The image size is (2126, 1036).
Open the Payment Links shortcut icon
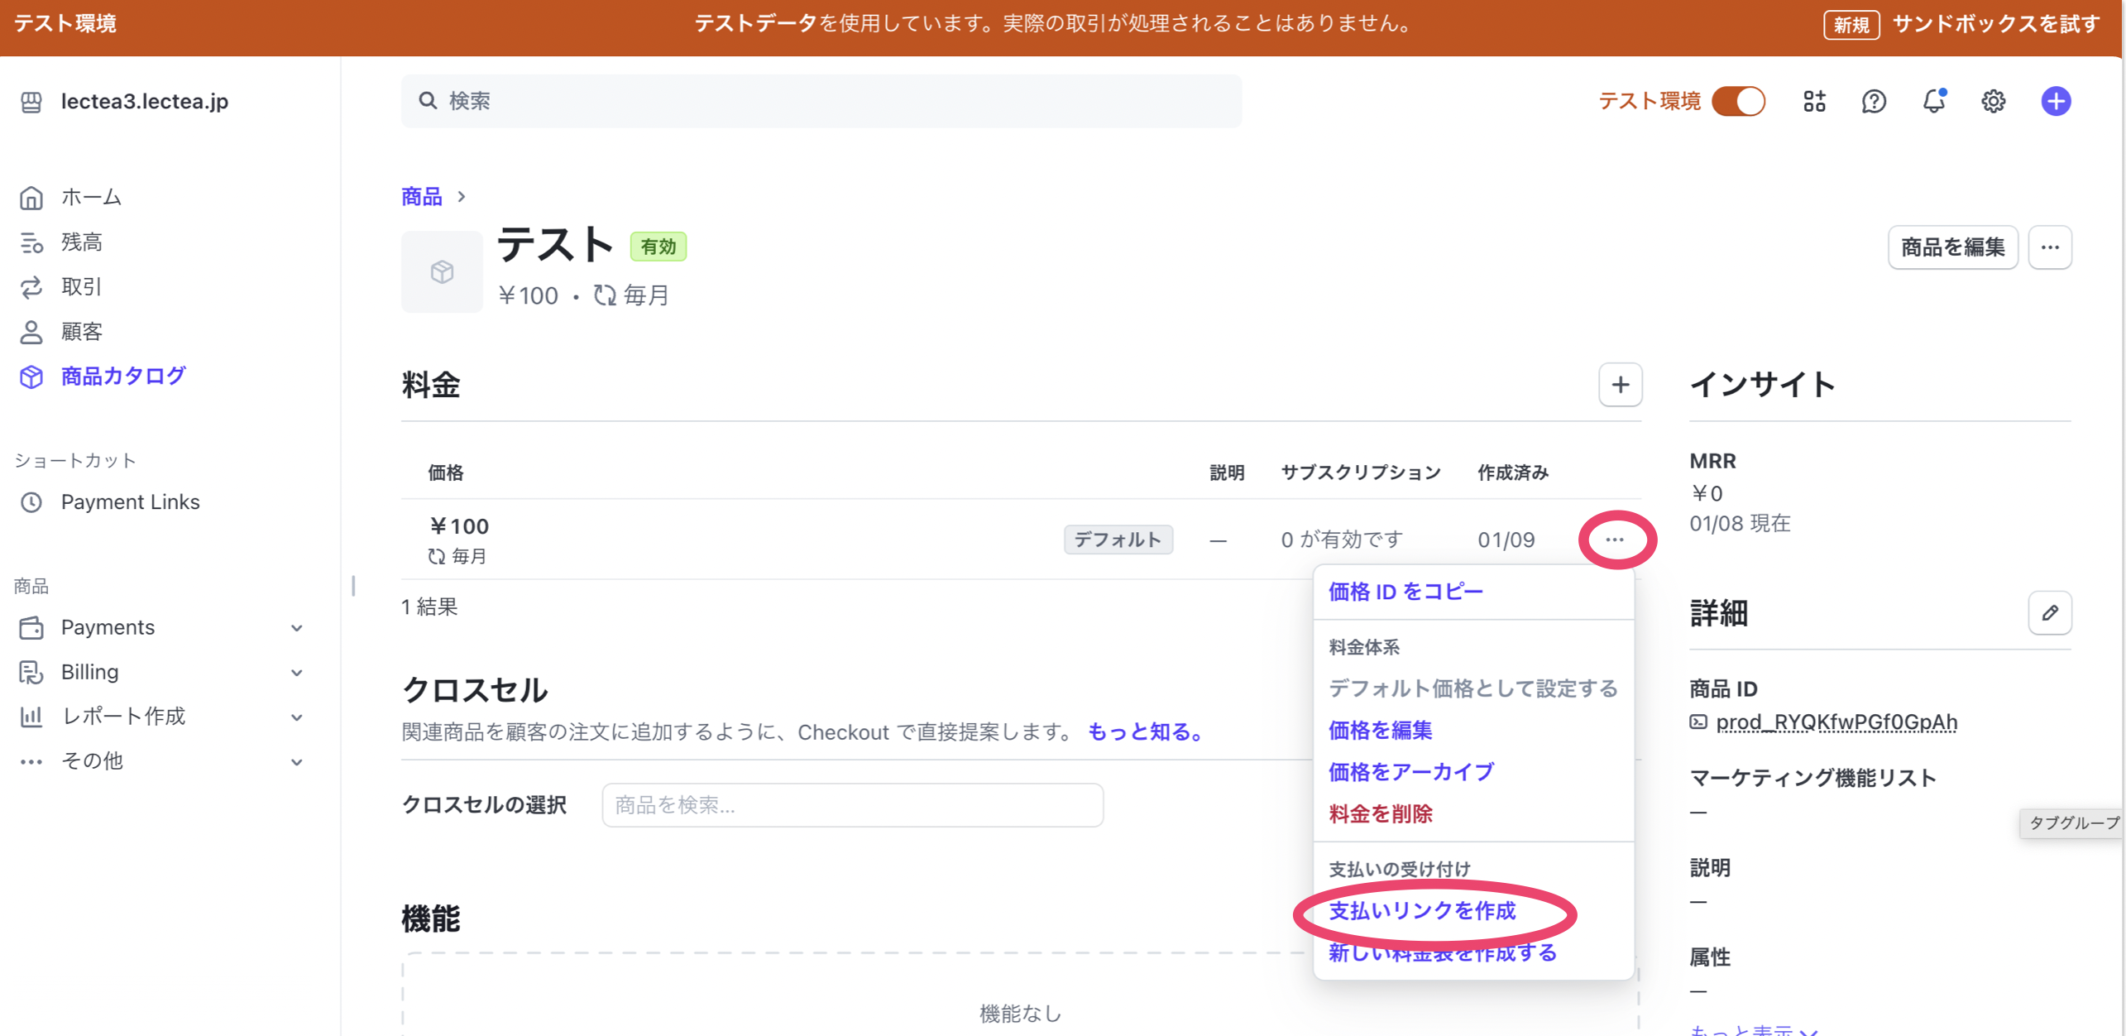coord(31,501)
